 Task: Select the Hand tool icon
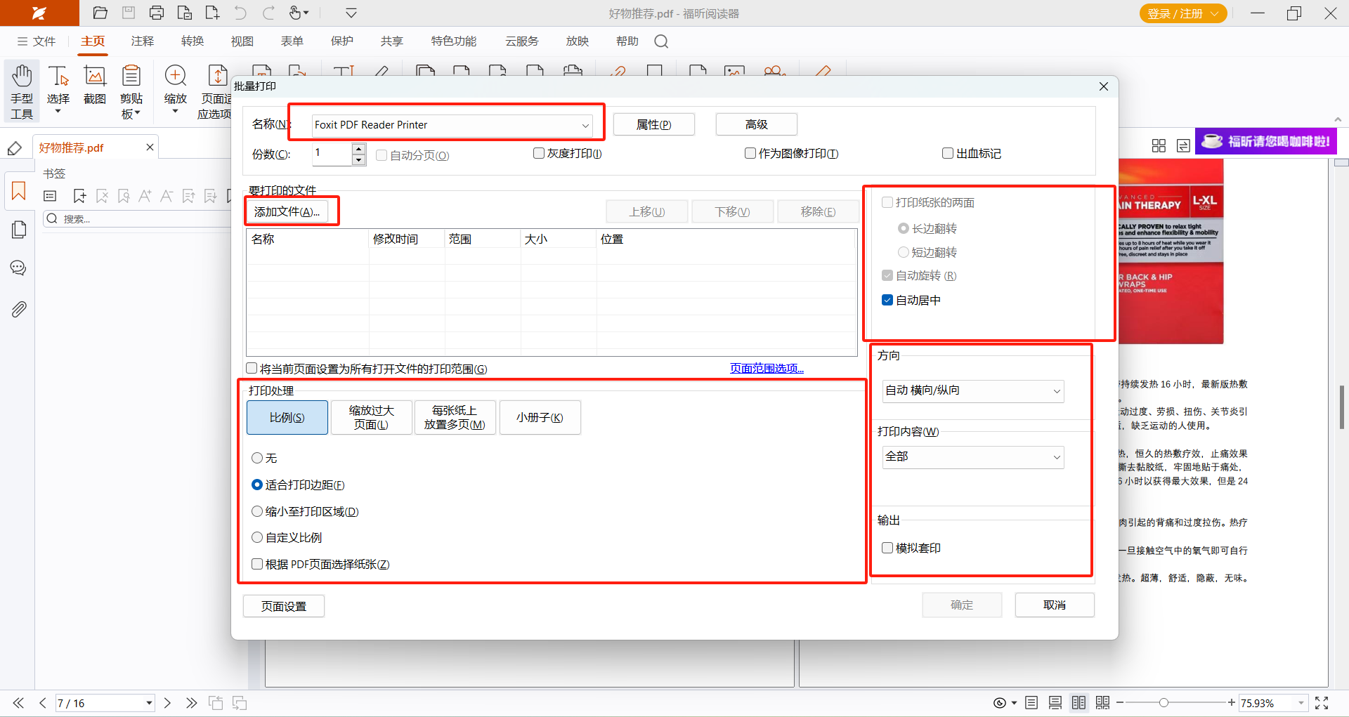click(22, 77)
